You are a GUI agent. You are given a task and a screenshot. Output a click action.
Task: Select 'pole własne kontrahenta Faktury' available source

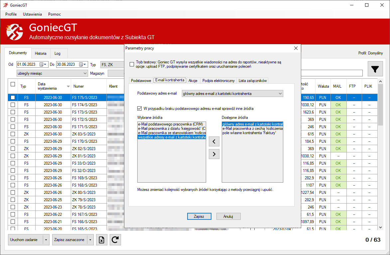coord(252,133)
